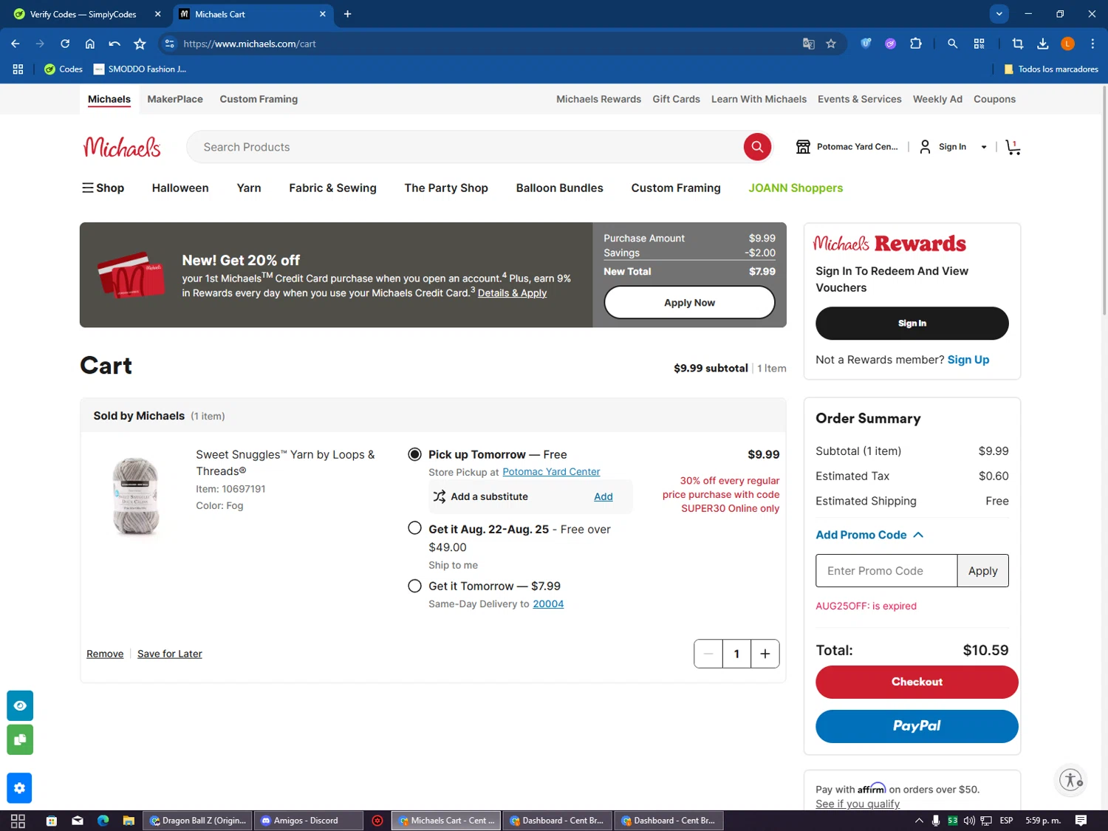This screenshot has width=1108, height=831.
Task: Open the Shop hamburger menu
Action: [x=103, y=188]
